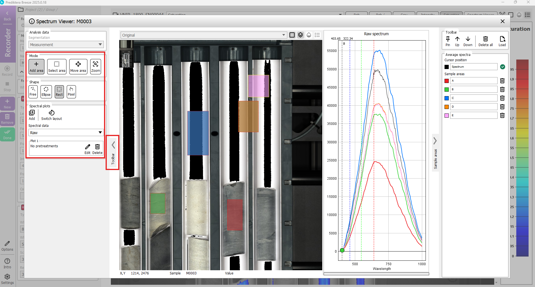Delete sample area C with trash icon
The height and width of the screenshot is (287, 535).
click(502, 98)
